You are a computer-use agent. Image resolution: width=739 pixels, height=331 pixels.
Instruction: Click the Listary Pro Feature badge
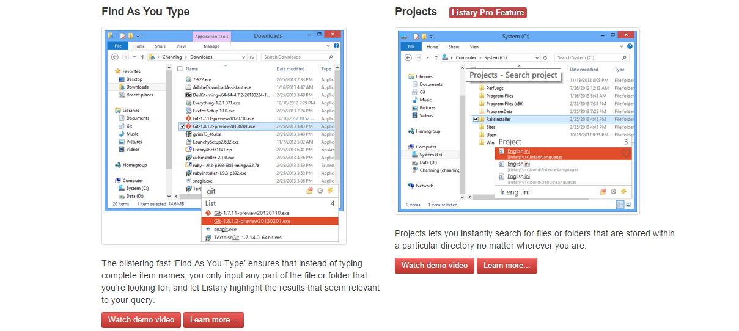(x=488, y=12)
